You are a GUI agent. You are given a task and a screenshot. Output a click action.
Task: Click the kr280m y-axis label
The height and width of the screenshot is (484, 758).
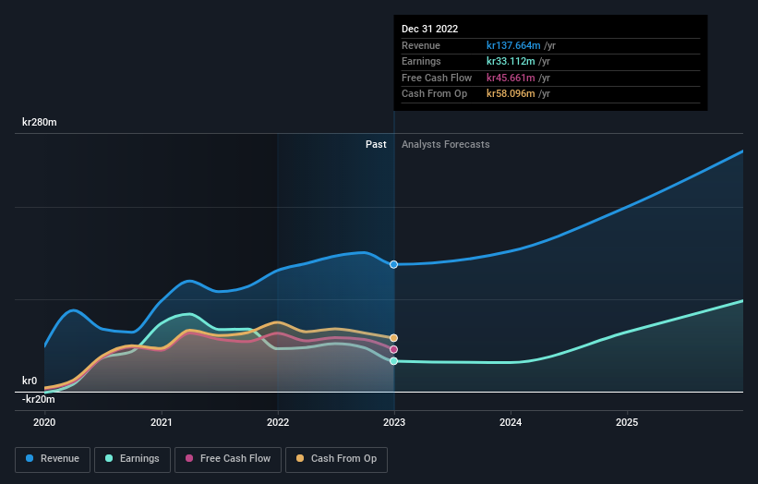click(x=39, y=122)
